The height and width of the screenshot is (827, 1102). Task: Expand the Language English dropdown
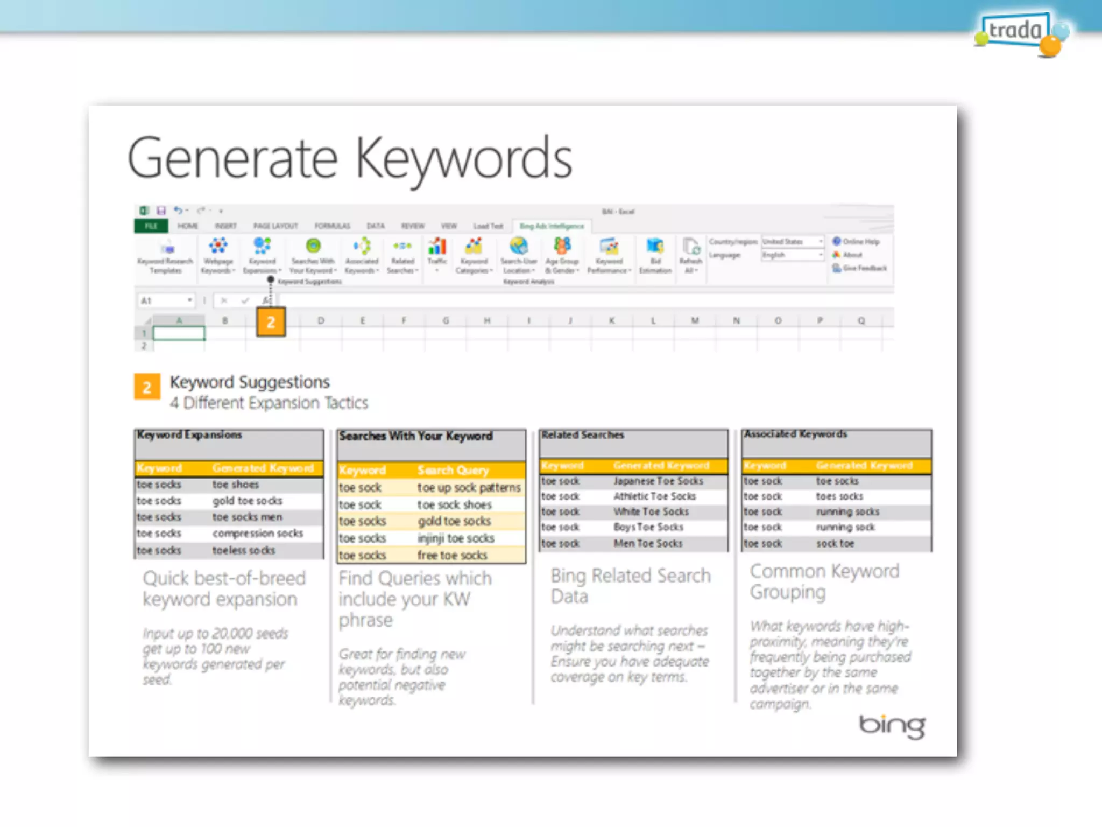[820, 255]
